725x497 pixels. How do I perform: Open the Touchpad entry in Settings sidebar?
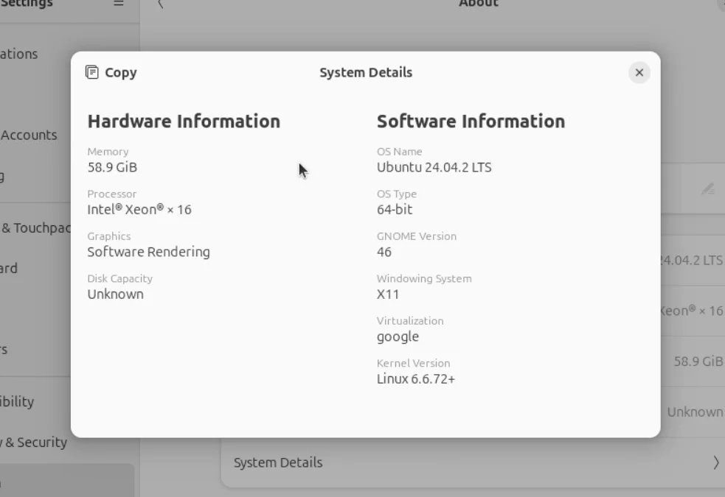point(35,228)
